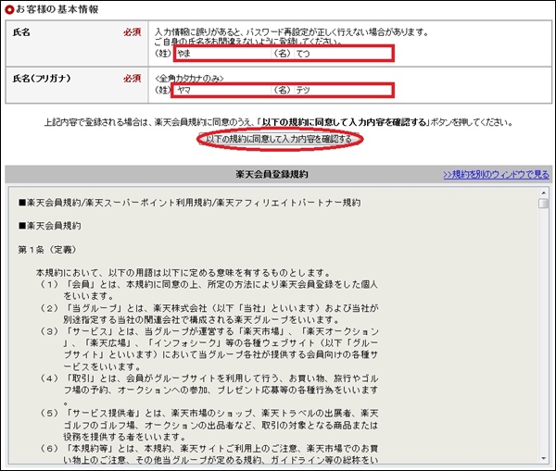Click the 氏名 row label
Screen dimensions: 556x471
tap(21, 32)
